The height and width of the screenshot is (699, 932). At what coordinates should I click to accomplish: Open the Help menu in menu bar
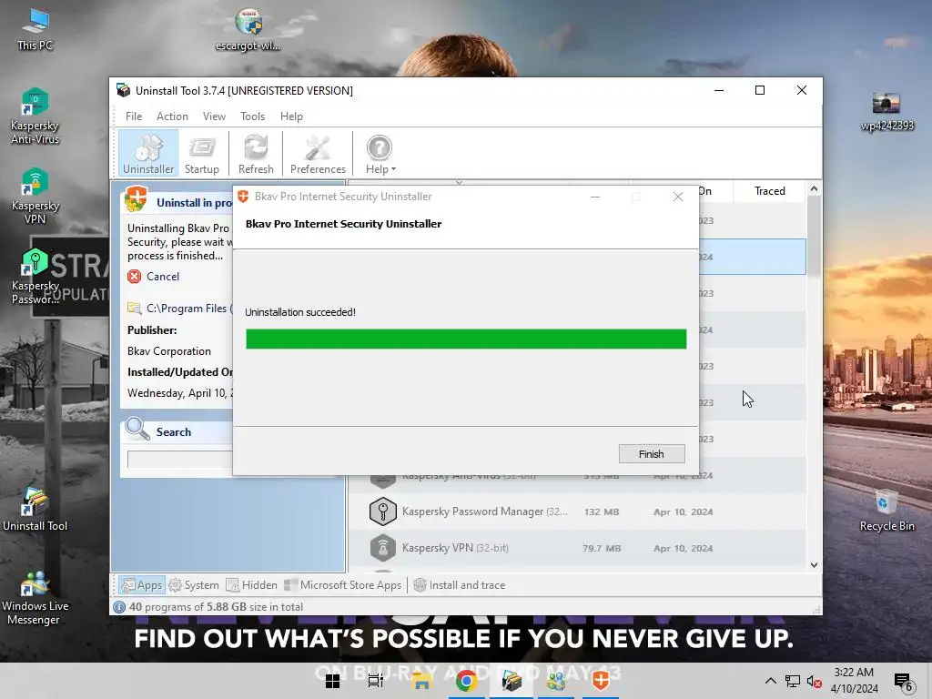[x=291, y=116]
